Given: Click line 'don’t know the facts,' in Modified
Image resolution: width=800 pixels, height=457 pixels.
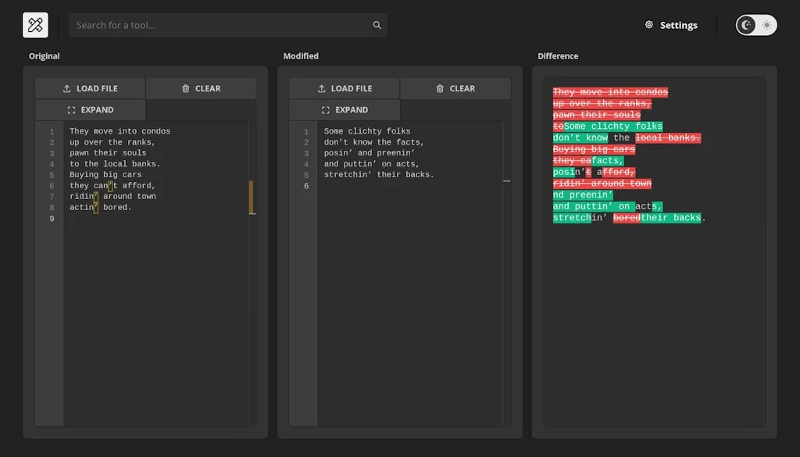Looking at the screenshot, I should click(x=374, y=142).
